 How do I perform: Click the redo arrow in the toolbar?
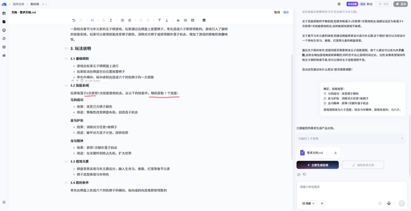click(x=81, y=20)
